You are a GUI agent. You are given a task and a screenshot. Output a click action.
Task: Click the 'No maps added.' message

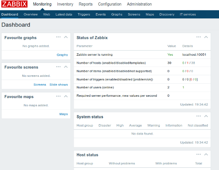pos(36,105)
